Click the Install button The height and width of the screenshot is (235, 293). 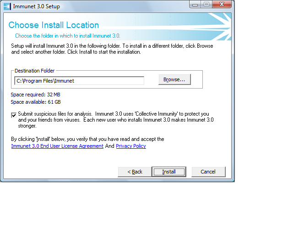coord(169,172)
